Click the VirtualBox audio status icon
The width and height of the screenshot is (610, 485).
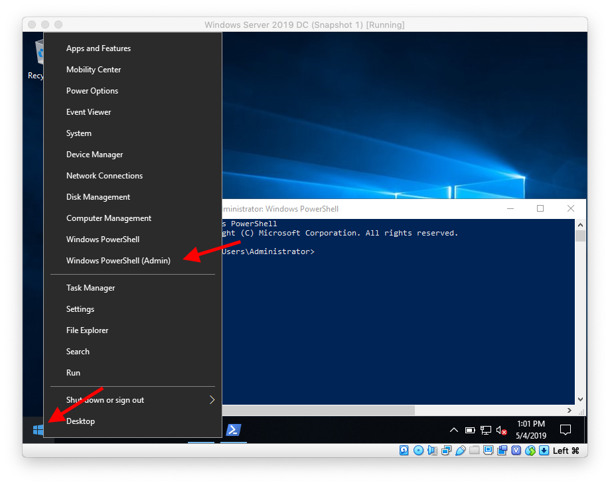click(433, 450)
